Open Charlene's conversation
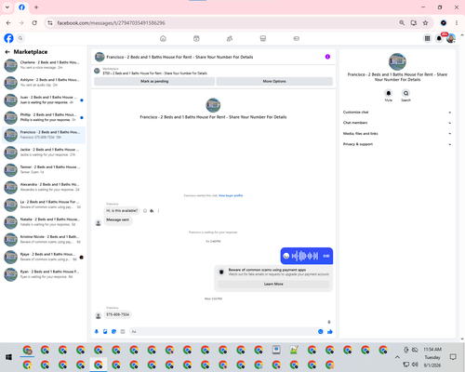Image resolution: width=465 pixels, height=372 pixels. pyautogui.click(x=44, y=65)
